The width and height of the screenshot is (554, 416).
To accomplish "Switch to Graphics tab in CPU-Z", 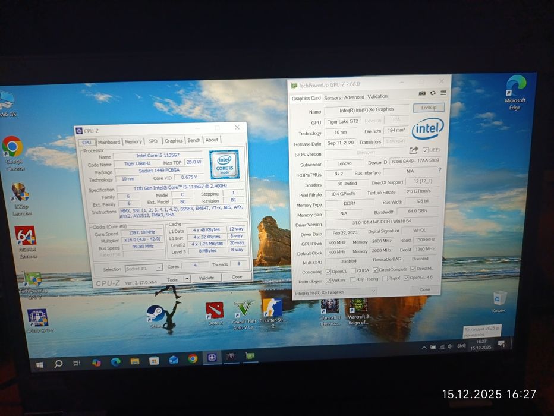I will [174, 141].
